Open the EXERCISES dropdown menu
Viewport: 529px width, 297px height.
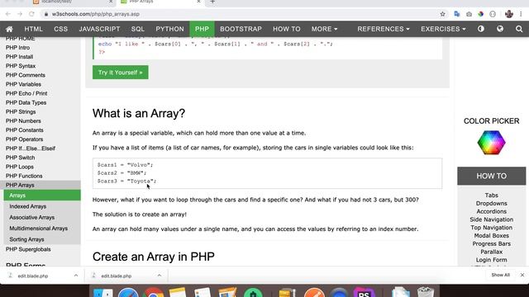click(x=443, y=29)
